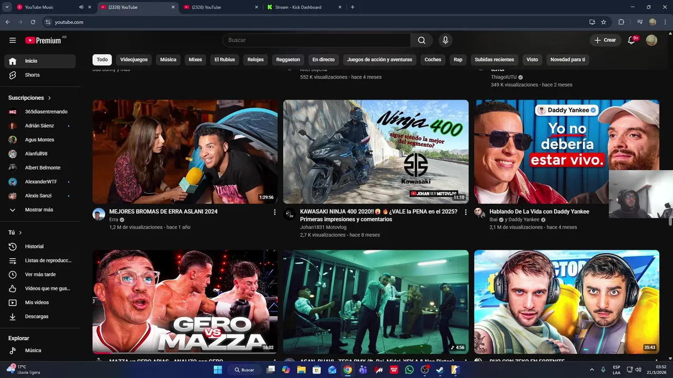
Task: Expand the Suscripciones section
Action: pyautogui.click(x=30, y=98)
